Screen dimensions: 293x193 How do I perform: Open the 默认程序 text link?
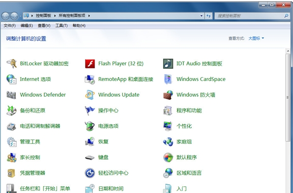pyautogui.click(x=187, y=157)
